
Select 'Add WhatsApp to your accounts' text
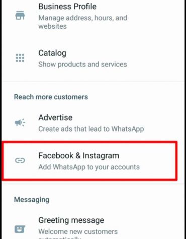(x=89, y=167)
